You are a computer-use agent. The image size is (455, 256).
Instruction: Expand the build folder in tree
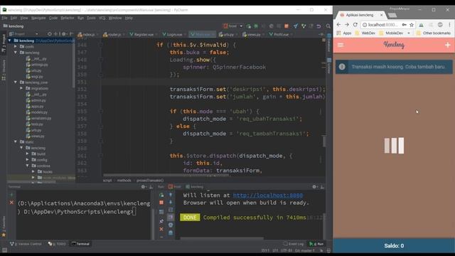27,154
